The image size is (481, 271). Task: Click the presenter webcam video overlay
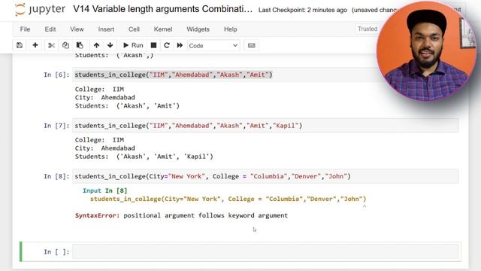[x=427, y=50]
